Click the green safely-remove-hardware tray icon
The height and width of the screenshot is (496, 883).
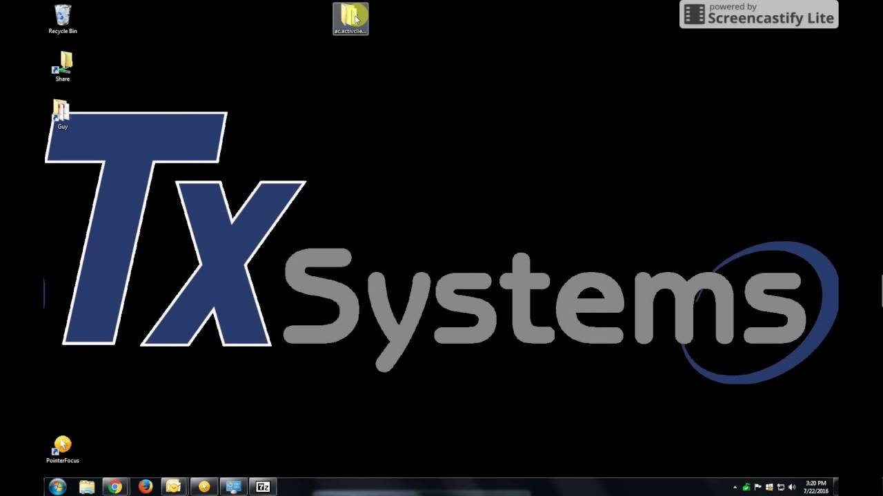point(746,488)
